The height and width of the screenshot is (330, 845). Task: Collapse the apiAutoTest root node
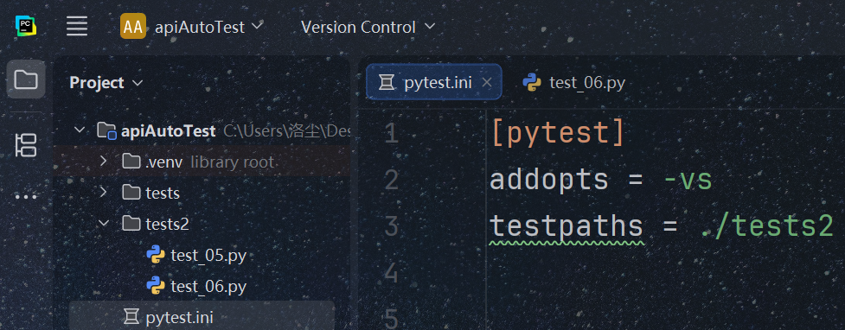point(80,130)
